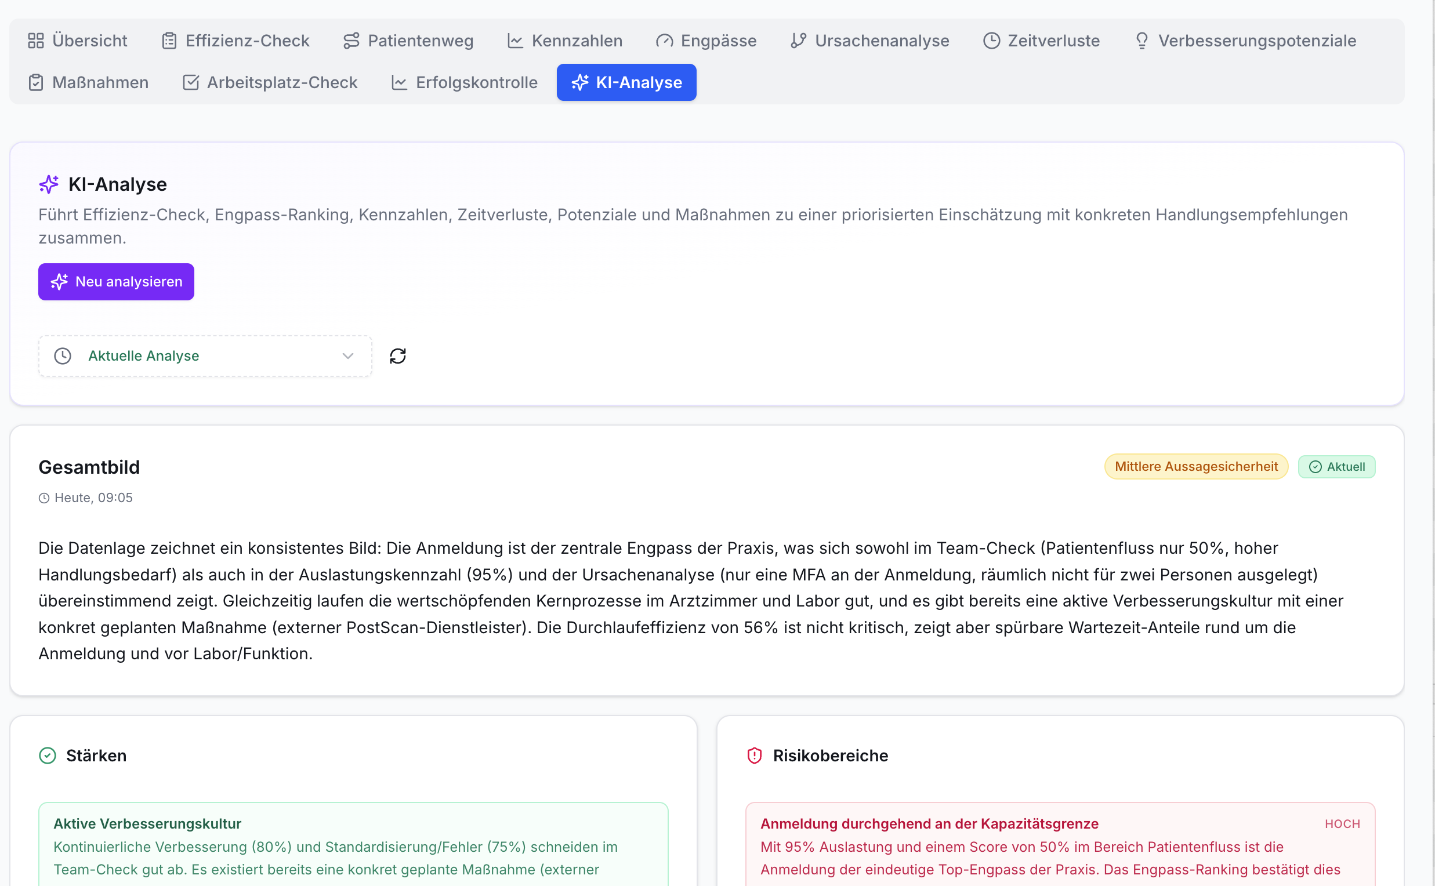Click the green Aktuell status badge
The width and height of the screenshot is (1435, 886).
tap(1336, 467)
